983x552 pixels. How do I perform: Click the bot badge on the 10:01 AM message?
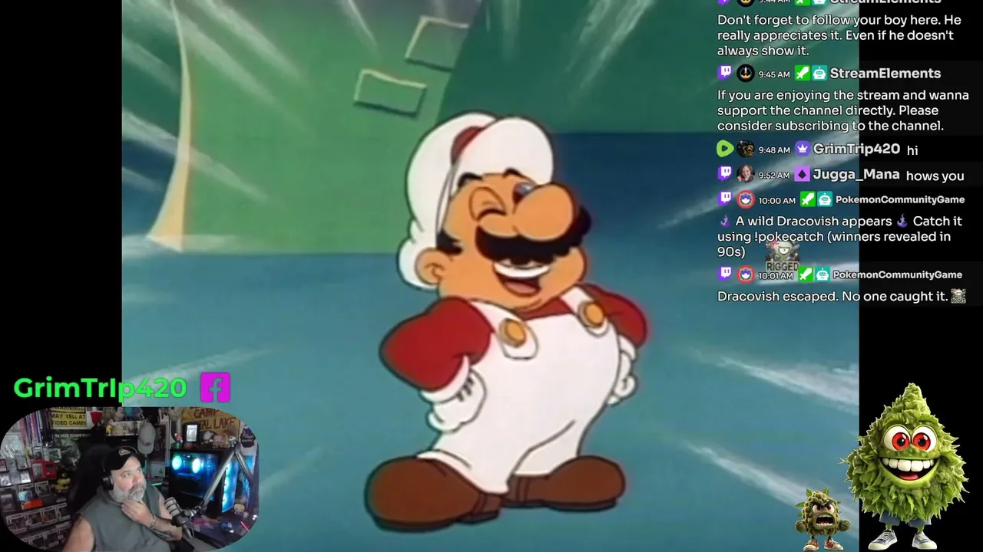[822, 274]
